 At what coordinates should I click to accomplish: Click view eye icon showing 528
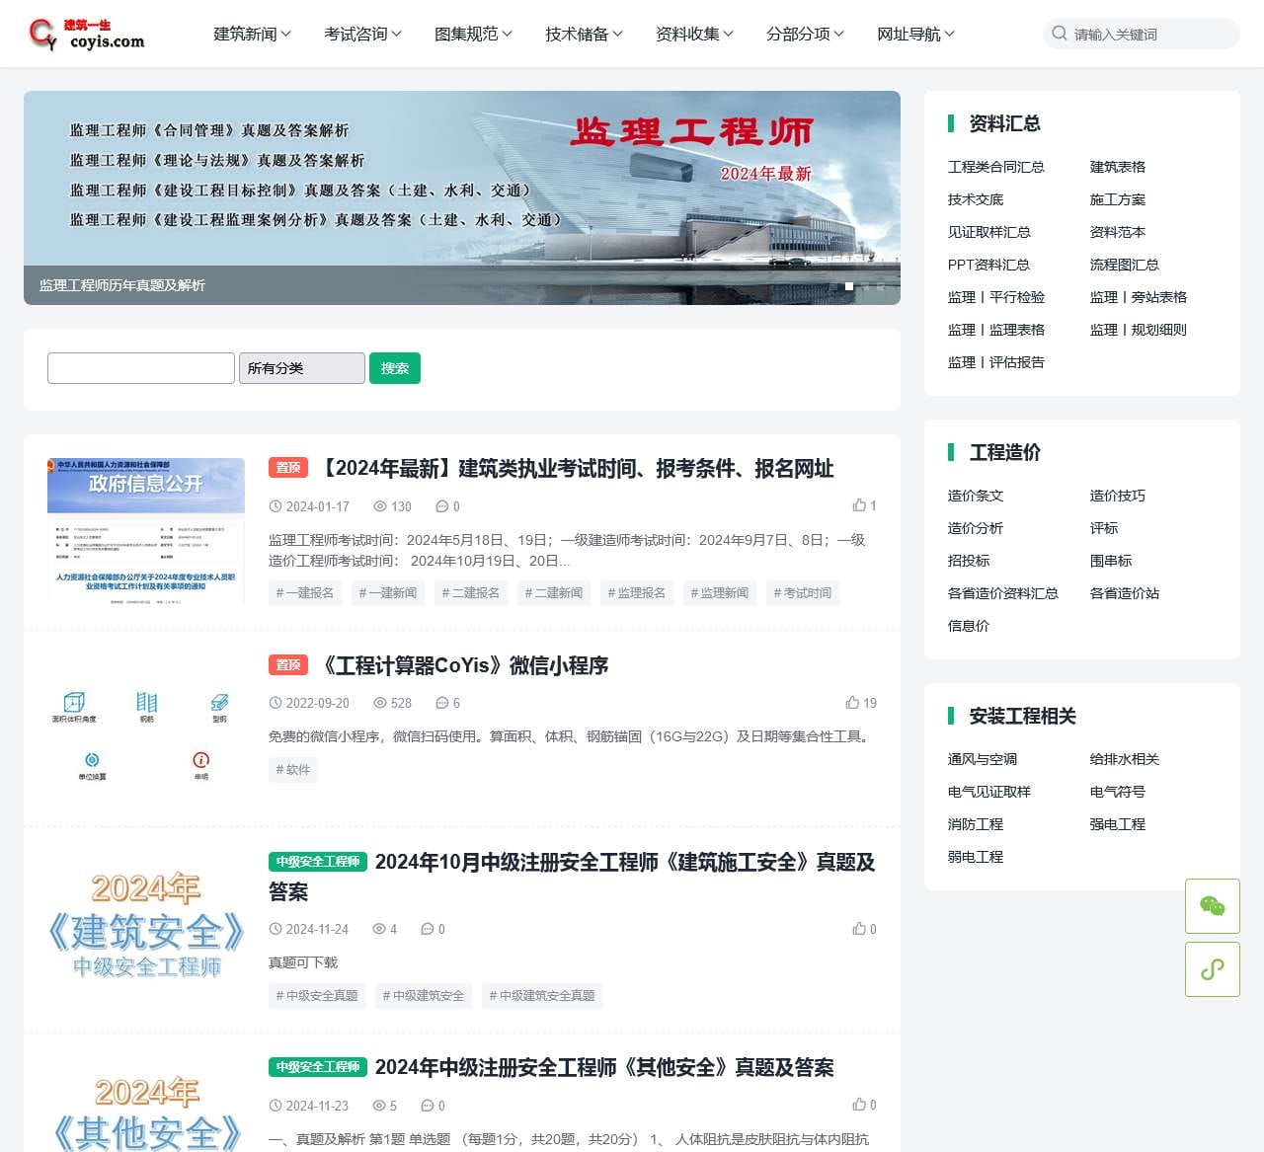(x=380, y=703)
